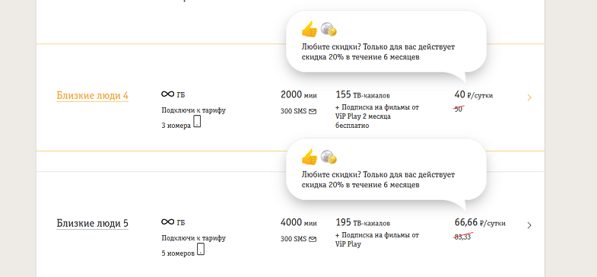Click the phone icon next to 5 номеров

pos(201,249)
